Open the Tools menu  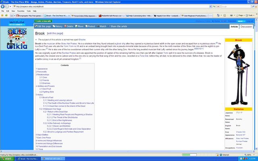[x=29, y=11]
